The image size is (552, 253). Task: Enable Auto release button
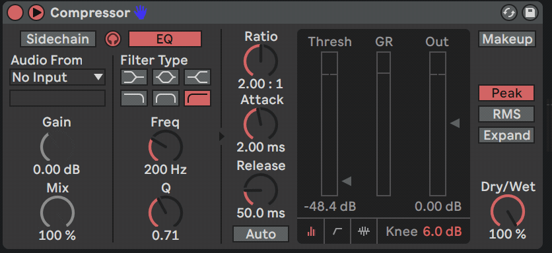click(261, 234)
